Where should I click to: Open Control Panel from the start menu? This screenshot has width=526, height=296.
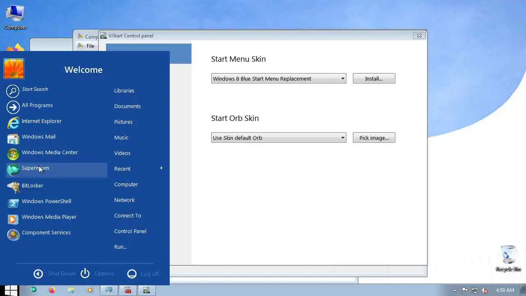coord(130,231)
